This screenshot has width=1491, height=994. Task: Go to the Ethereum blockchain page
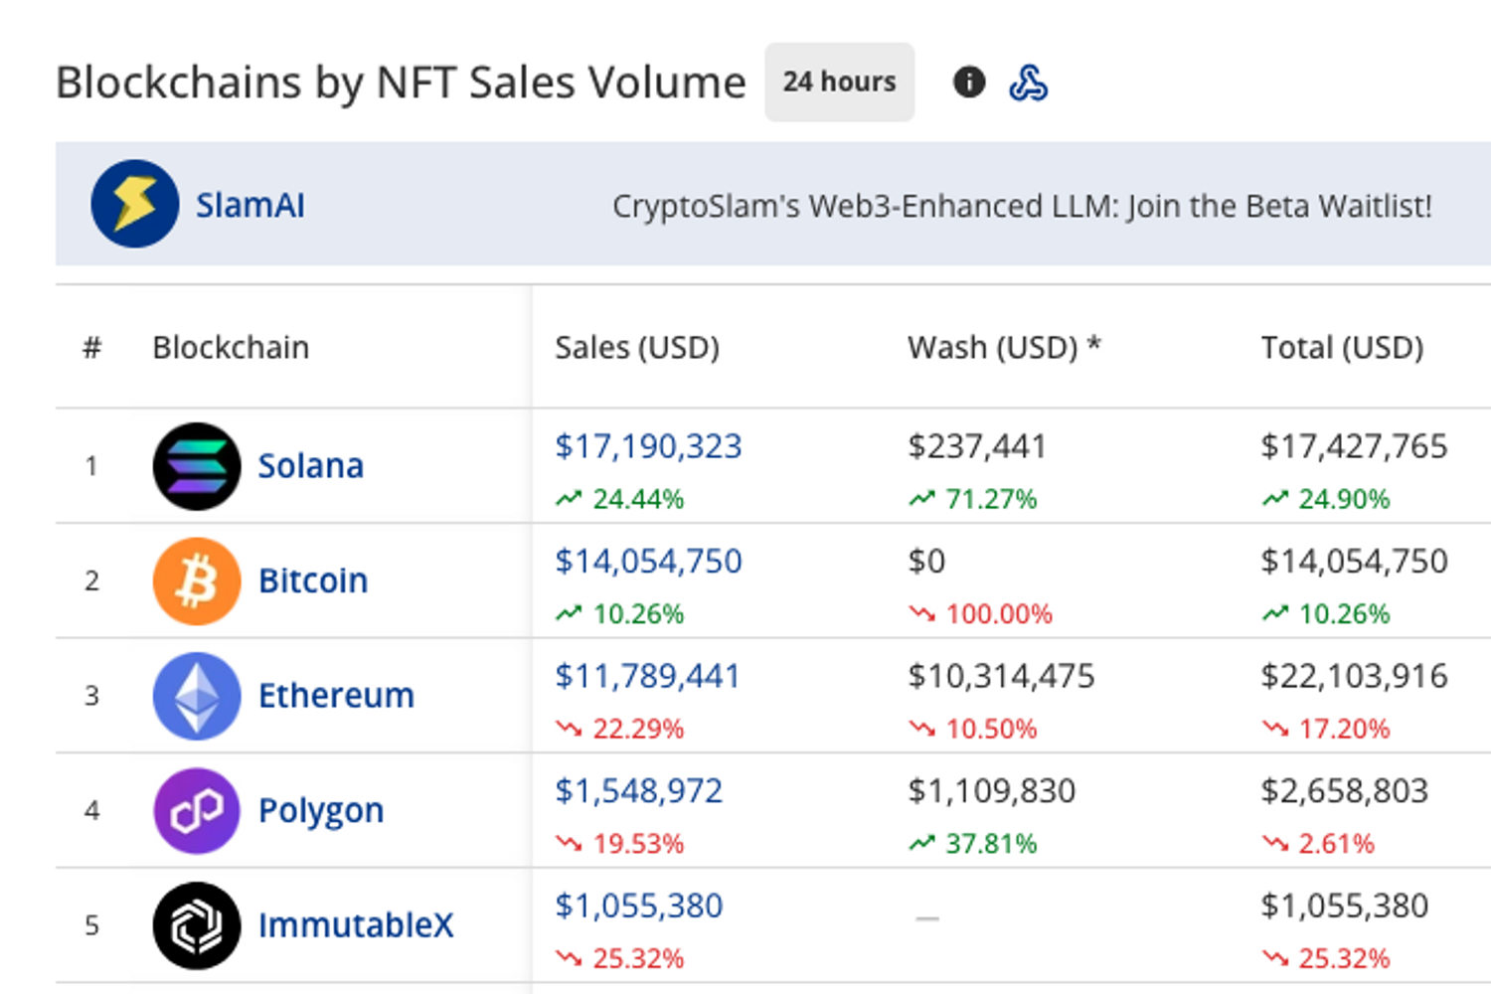point(336,696)
